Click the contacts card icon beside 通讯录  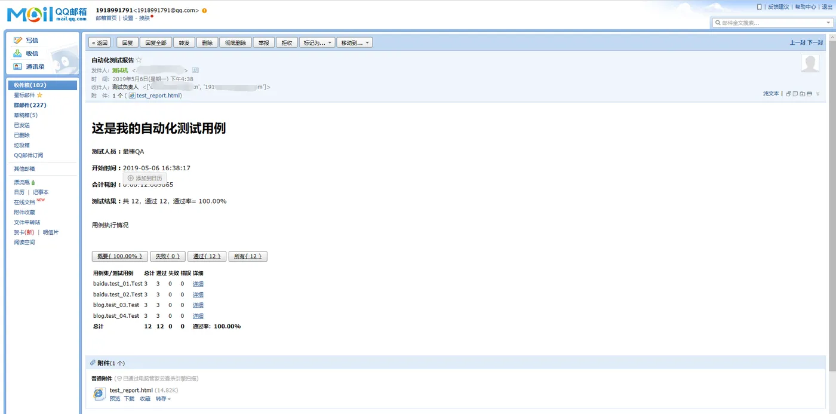(x=18, y=66)
